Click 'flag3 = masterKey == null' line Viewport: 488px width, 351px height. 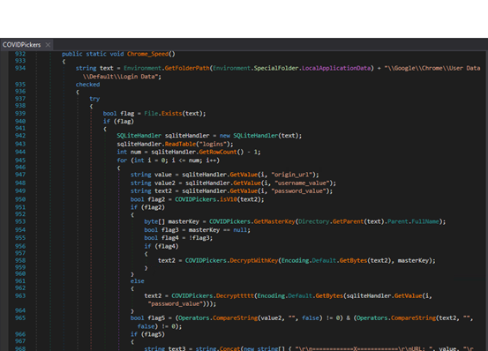pos(206,230)
